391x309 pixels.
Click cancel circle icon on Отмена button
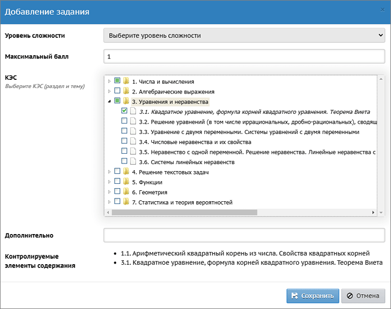coord(350,295)
